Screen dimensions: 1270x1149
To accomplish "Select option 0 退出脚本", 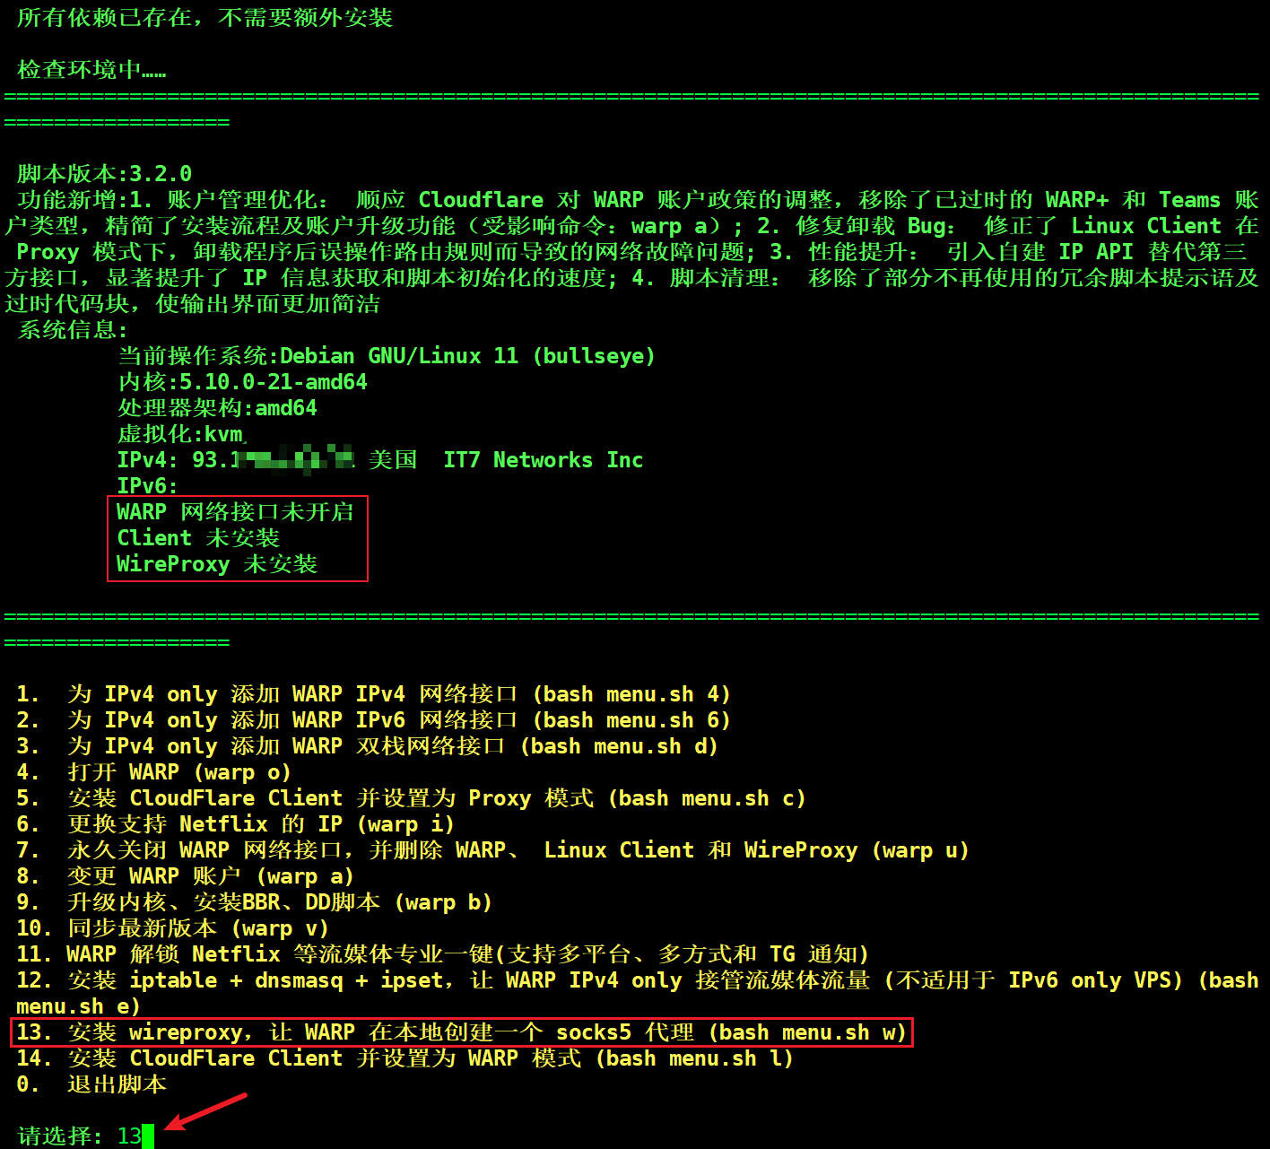I will (x=91, y=1084).
